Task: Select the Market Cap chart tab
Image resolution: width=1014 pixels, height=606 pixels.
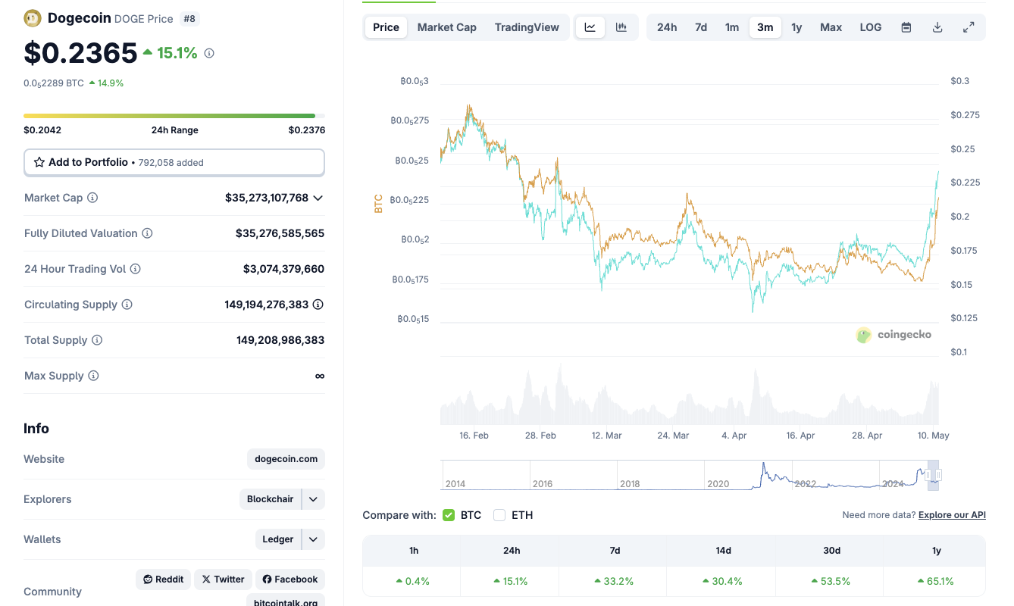Action: (x=447, y=27)
